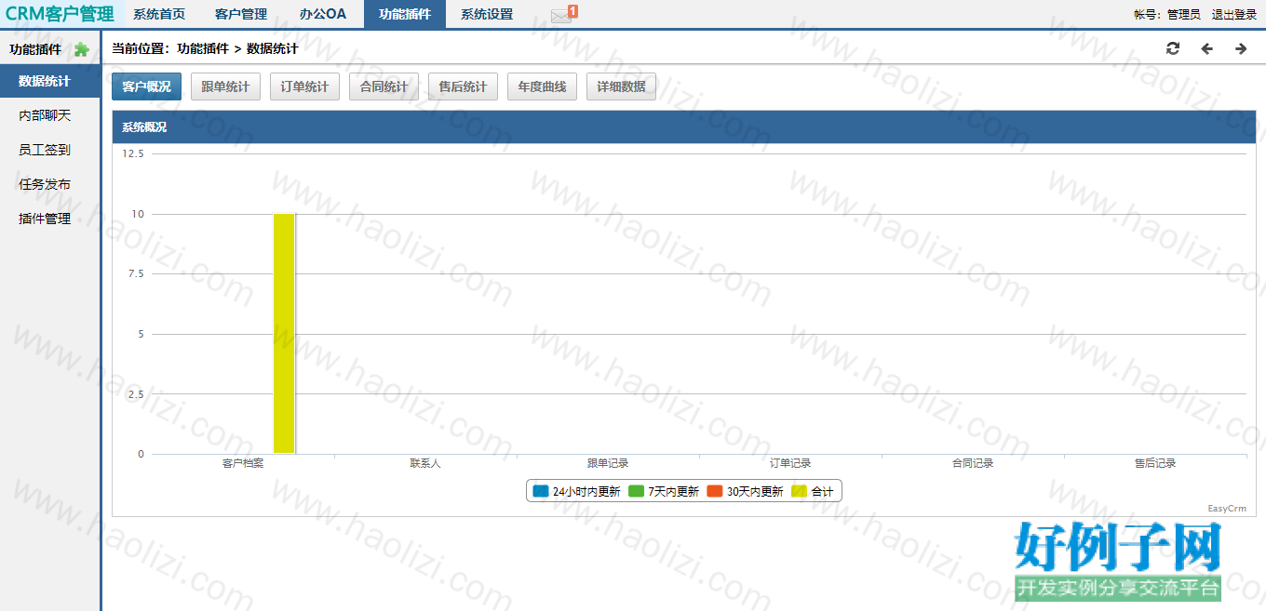Viewport: 1266px width, 611px height.
Task: Click the 退出登录 link
Action: click(x=1234, y=15)
